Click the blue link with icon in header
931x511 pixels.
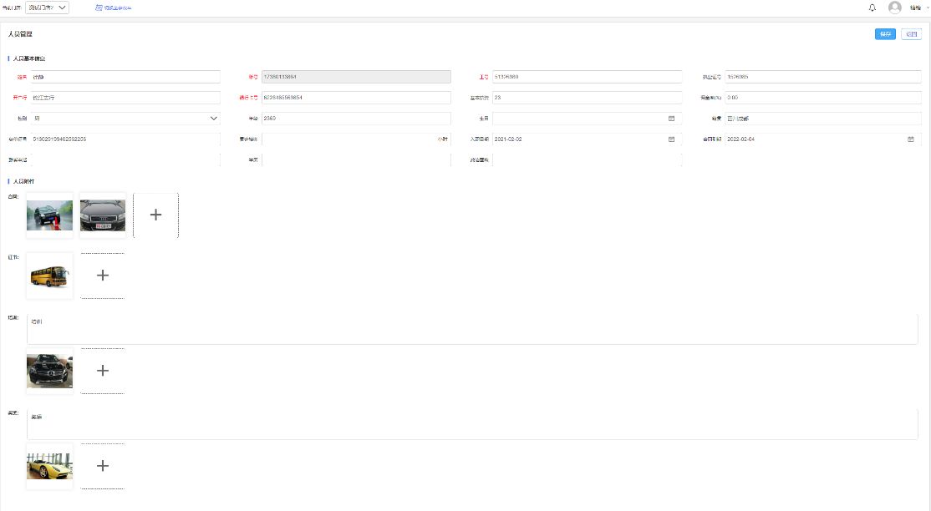point(114,8)
